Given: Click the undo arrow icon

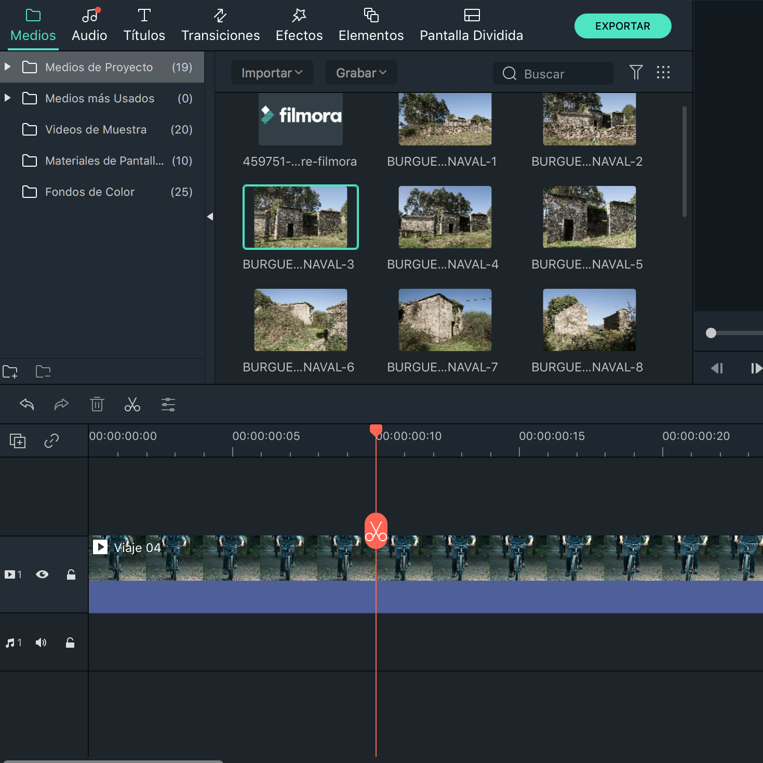Looking at the screenshot, I should click(27, 404).
